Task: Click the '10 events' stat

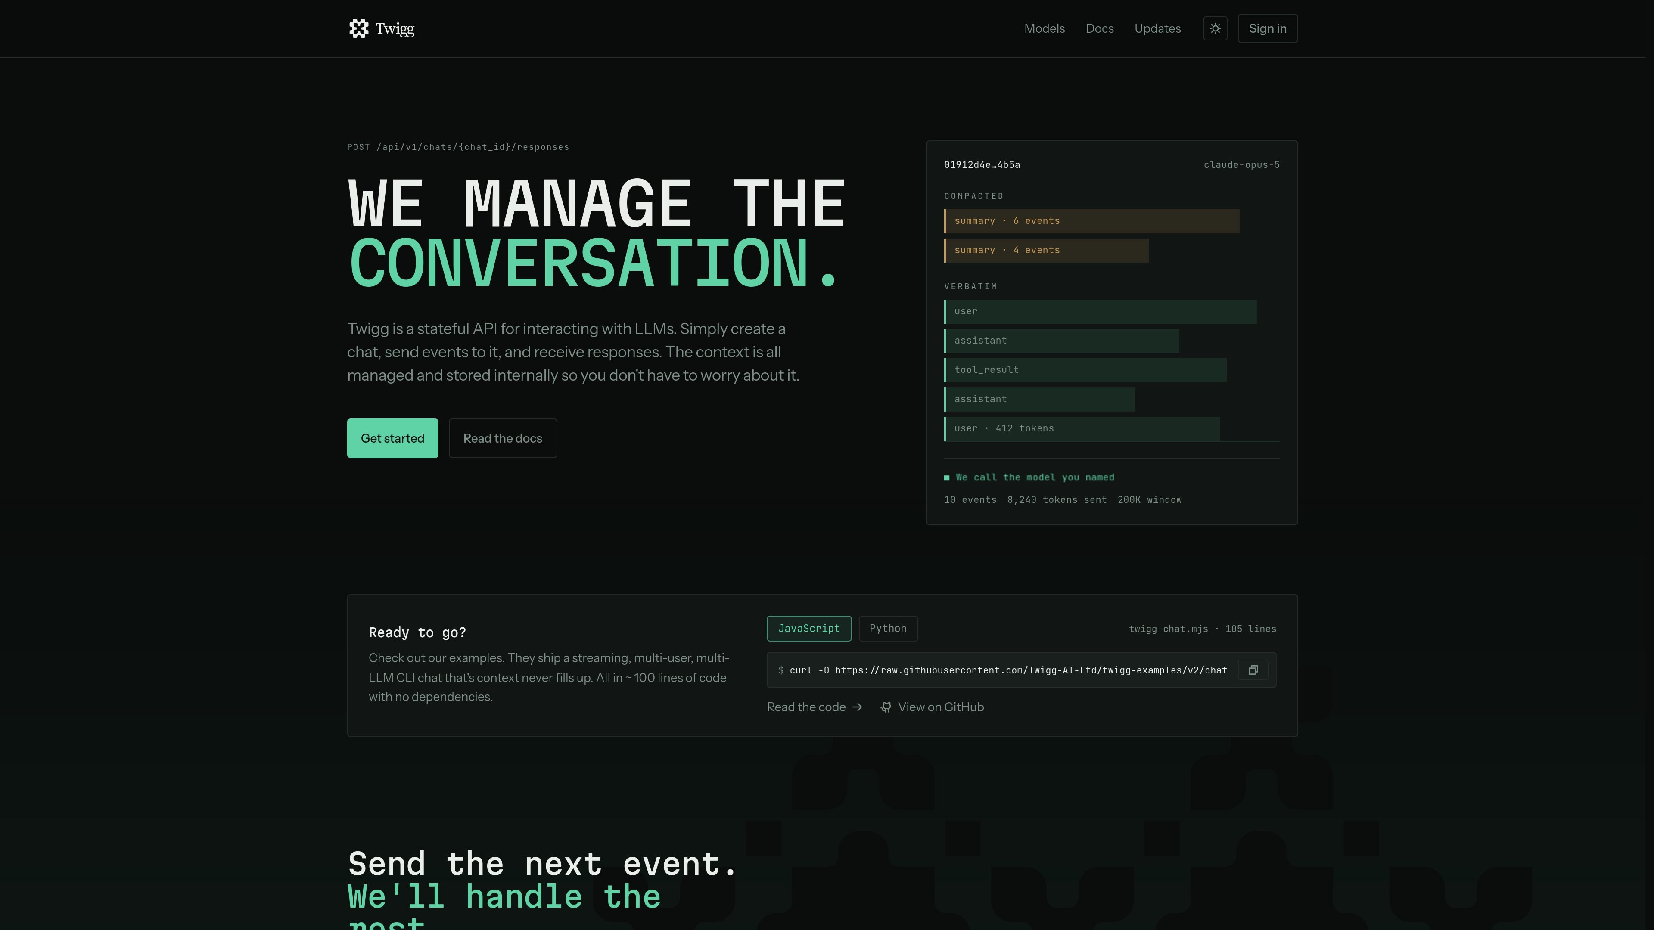Action: tap(970, 500)
